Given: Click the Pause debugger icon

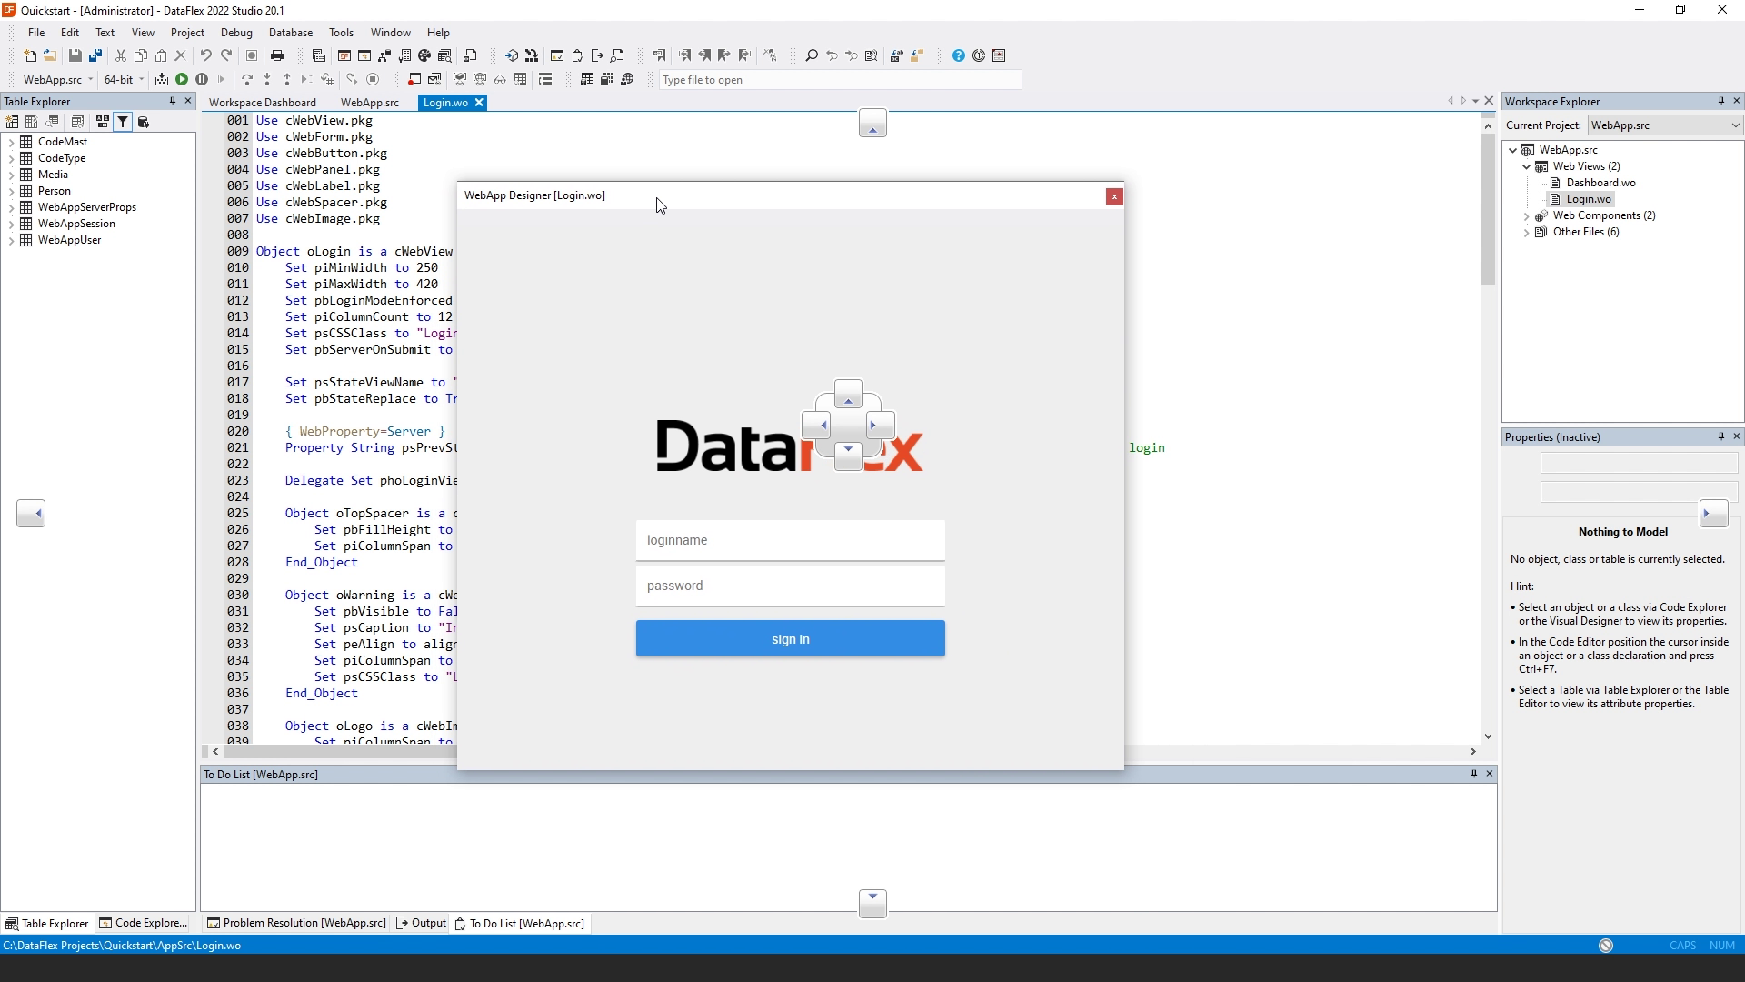Looking at the screenshot, I should point(202,79).
